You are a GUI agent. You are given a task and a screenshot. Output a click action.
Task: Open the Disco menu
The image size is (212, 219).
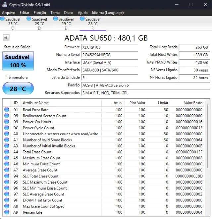pos(69,13)
